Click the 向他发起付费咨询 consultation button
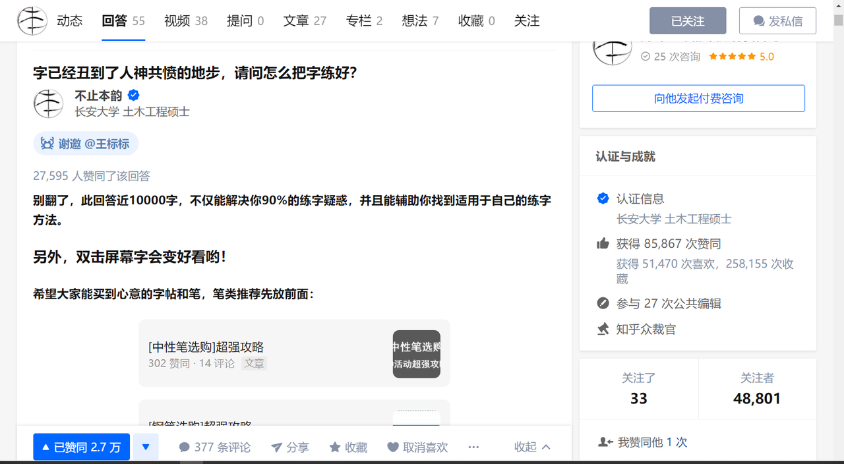844x464 pixels. [698, 98]
